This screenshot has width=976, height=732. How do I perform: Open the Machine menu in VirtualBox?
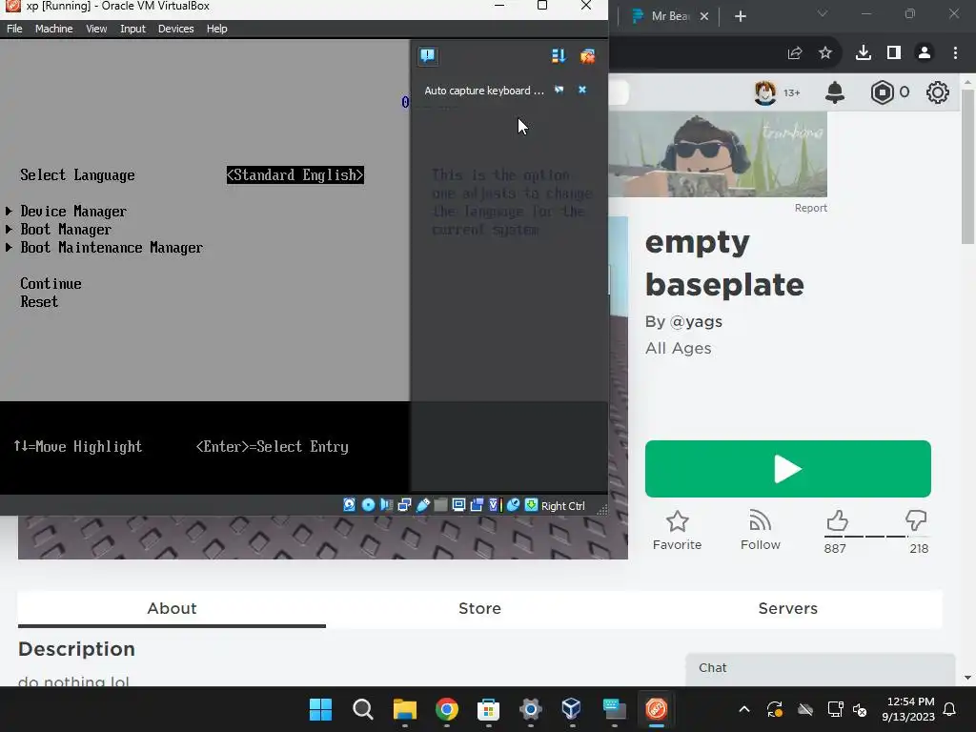[53, 29]
